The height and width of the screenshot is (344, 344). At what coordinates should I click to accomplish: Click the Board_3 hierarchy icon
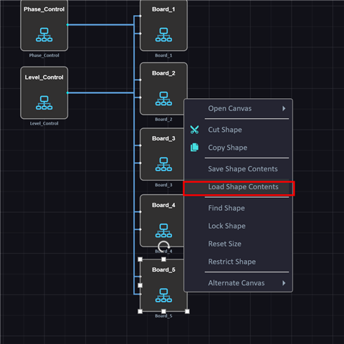pos(163,164)
